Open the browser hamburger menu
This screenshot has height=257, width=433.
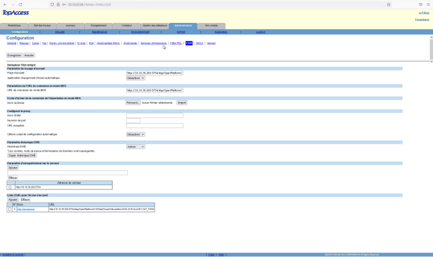point(427,4)
